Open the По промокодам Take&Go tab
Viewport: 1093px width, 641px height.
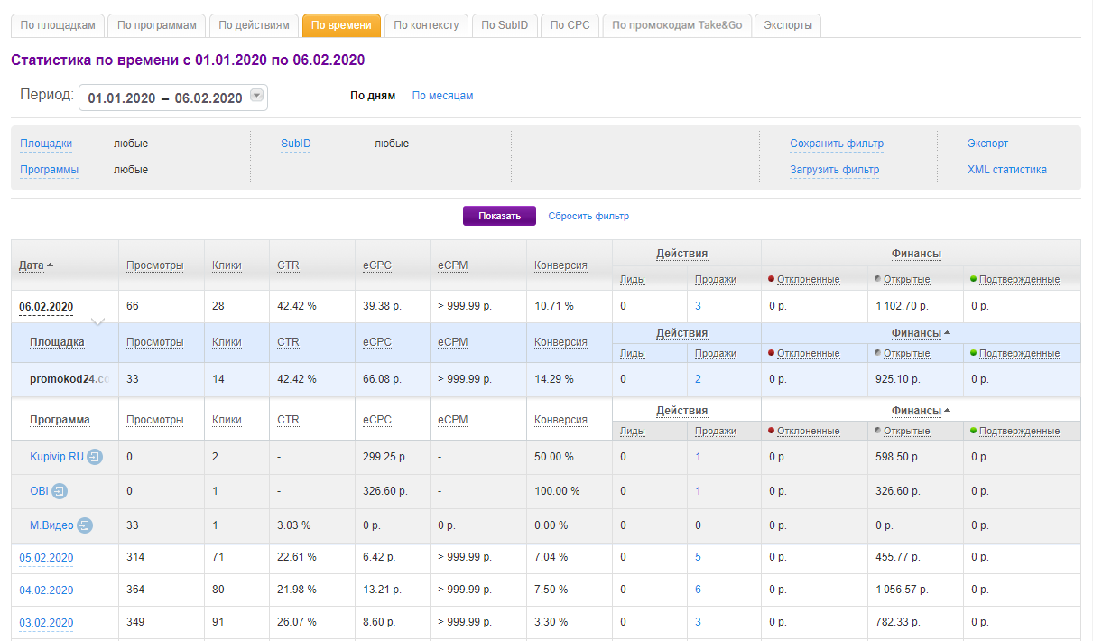click(676, 25)
